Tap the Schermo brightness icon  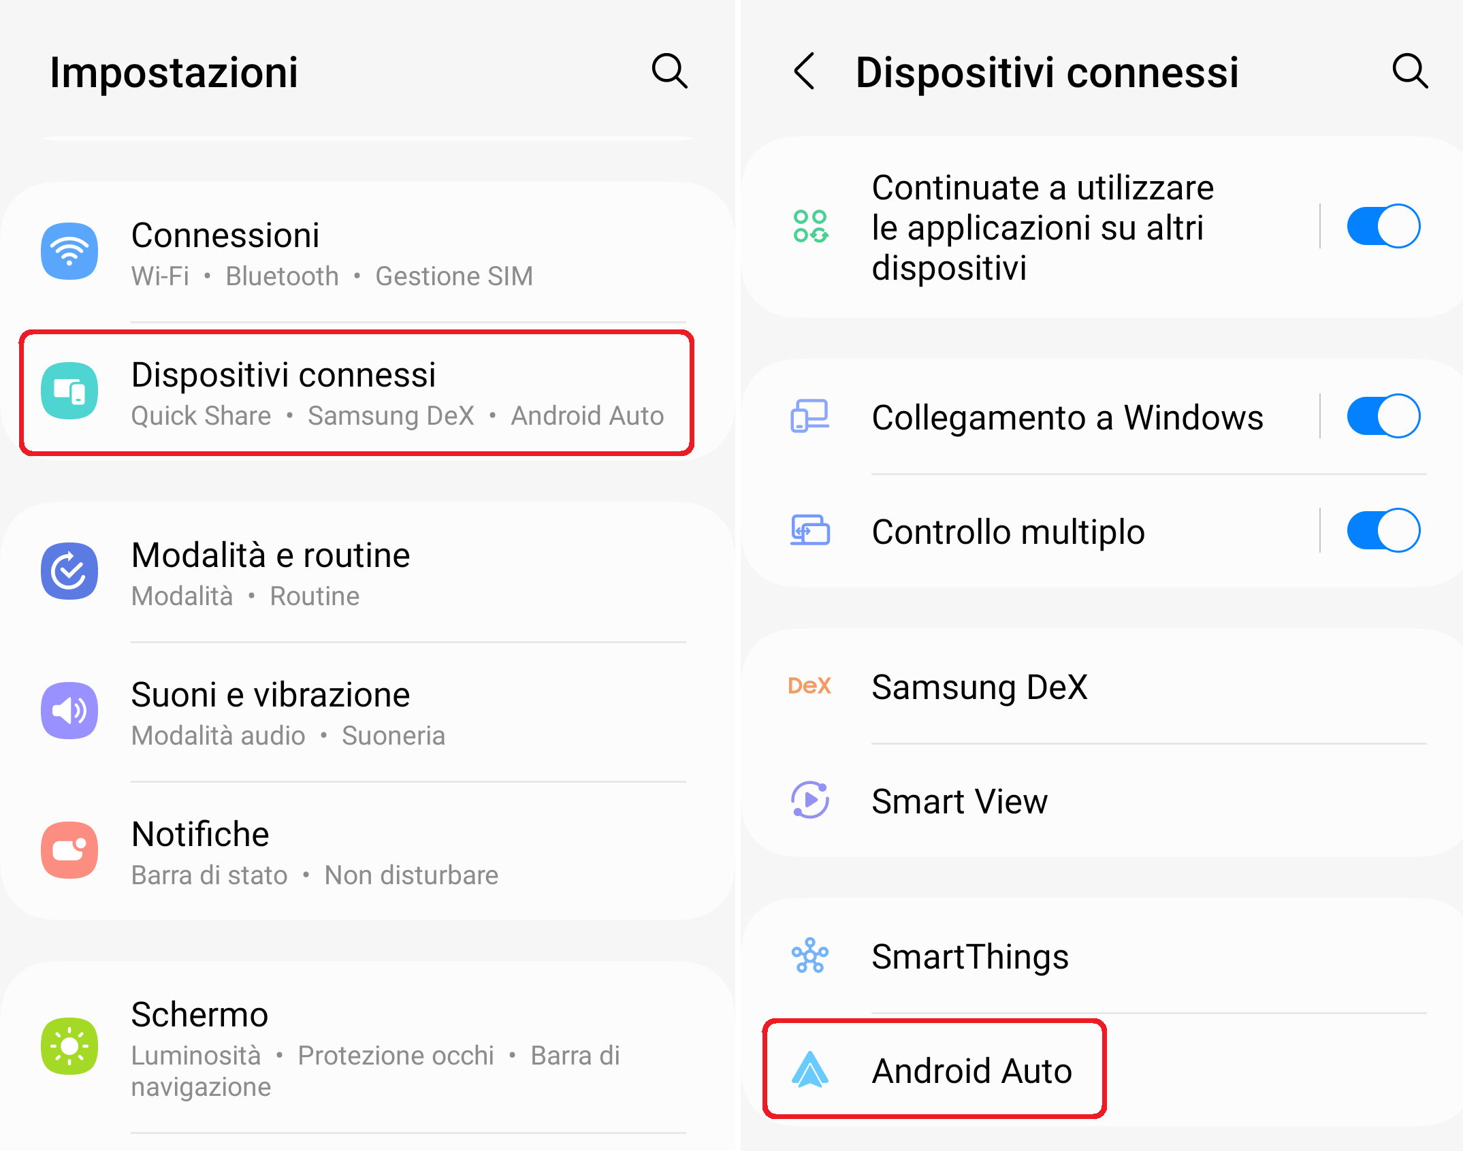69,1046
